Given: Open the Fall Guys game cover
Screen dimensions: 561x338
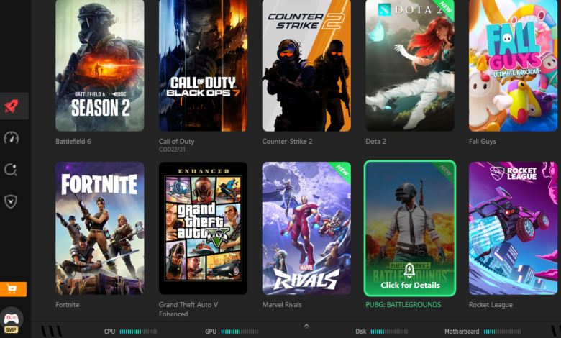Looking at the screenshot, I should [513, 65].
